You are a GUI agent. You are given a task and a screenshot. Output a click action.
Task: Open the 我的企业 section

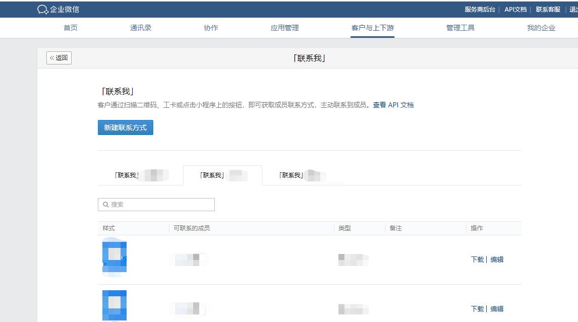(x=540, y=28)
